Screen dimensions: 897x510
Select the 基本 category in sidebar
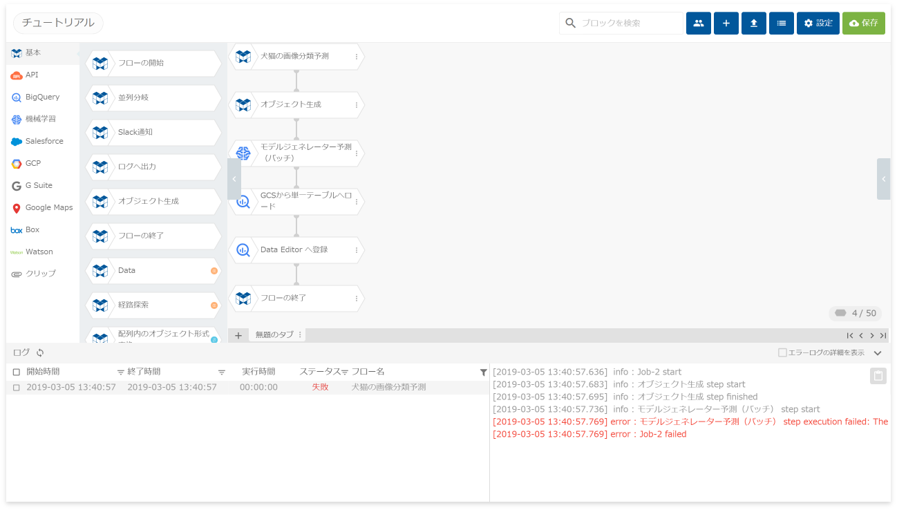pyautogui.click(x=43, y=53)
